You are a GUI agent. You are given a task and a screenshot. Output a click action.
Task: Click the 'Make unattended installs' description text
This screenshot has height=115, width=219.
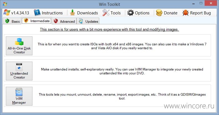(x=122, y=71)
